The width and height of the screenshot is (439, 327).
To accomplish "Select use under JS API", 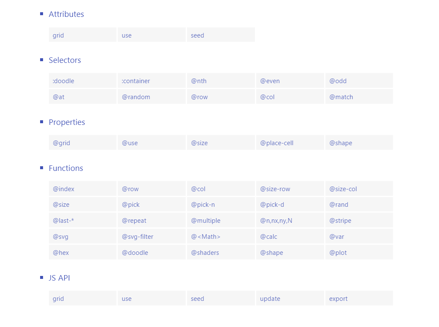I will tap(152, 298).
